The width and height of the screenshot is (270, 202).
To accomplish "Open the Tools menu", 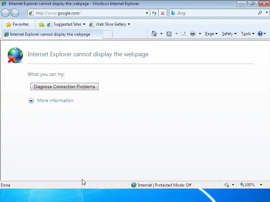I will pyautogui.click(x=248, y=34).
